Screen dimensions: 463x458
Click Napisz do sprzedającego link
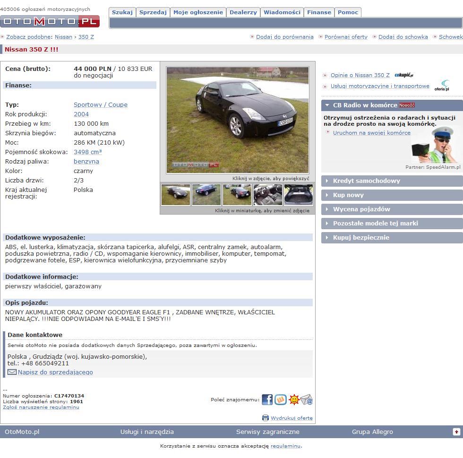tap(55, 372)
